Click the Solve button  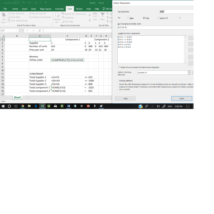click(182, 98)
